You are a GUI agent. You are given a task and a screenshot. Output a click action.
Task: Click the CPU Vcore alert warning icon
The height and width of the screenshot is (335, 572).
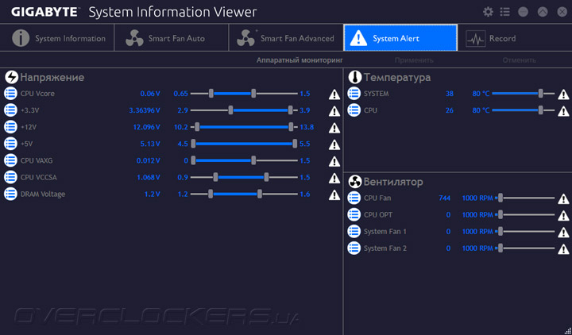pyautogui.click(x=334, y=94)
